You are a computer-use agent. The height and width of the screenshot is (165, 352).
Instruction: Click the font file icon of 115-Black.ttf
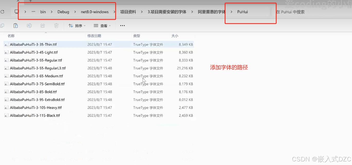(7, 116)
